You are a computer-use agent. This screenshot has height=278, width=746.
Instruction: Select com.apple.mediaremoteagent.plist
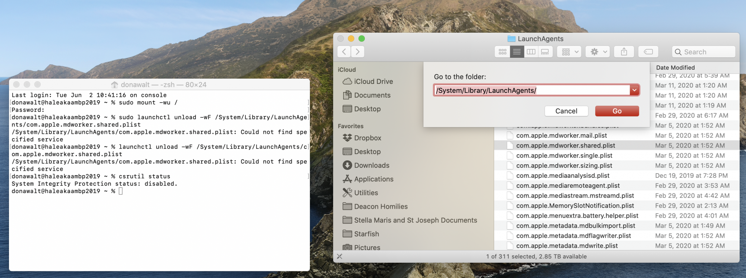(x=568, y=186)
